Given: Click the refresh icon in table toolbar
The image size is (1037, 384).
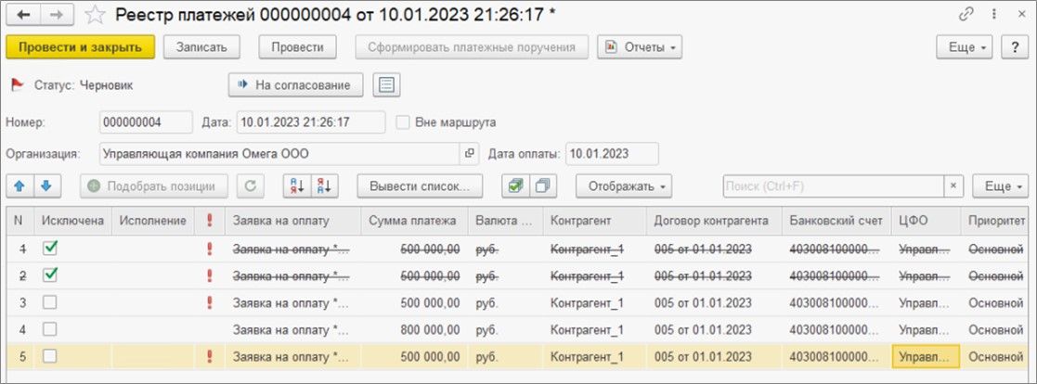Looking at the screenshot, I should tap(250, 186).
